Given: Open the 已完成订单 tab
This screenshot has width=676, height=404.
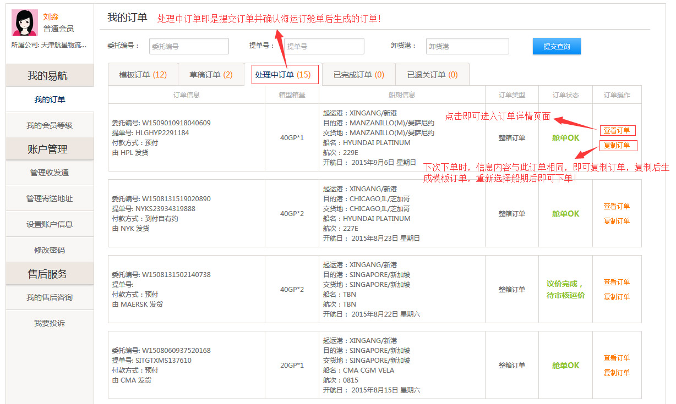Looking at the screenshot, I should point(359,75).
